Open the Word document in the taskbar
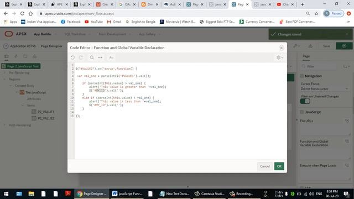Screen dimensions: 354x199 127,194
